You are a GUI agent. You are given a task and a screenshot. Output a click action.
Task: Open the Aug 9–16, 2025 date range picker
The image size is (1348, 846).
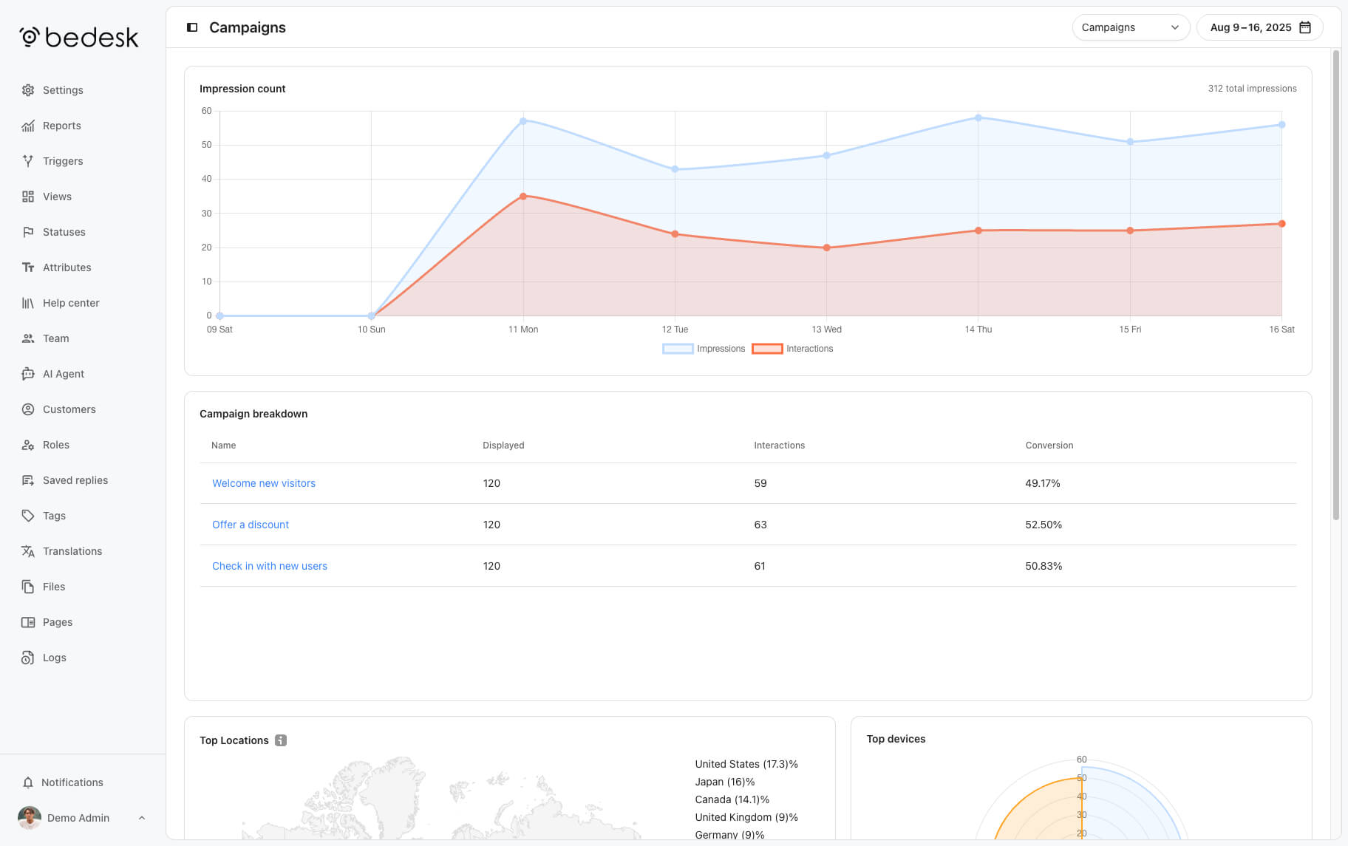pos(1259,27)
